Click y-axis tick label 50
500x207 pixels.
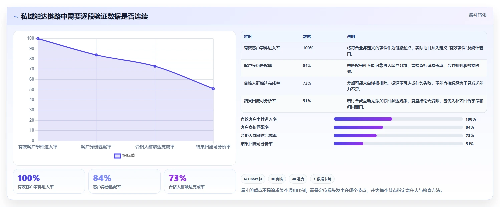point(32,89)
